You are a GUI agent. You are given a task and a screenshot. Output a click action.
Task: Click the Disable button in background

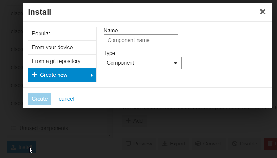click(245, 144)
